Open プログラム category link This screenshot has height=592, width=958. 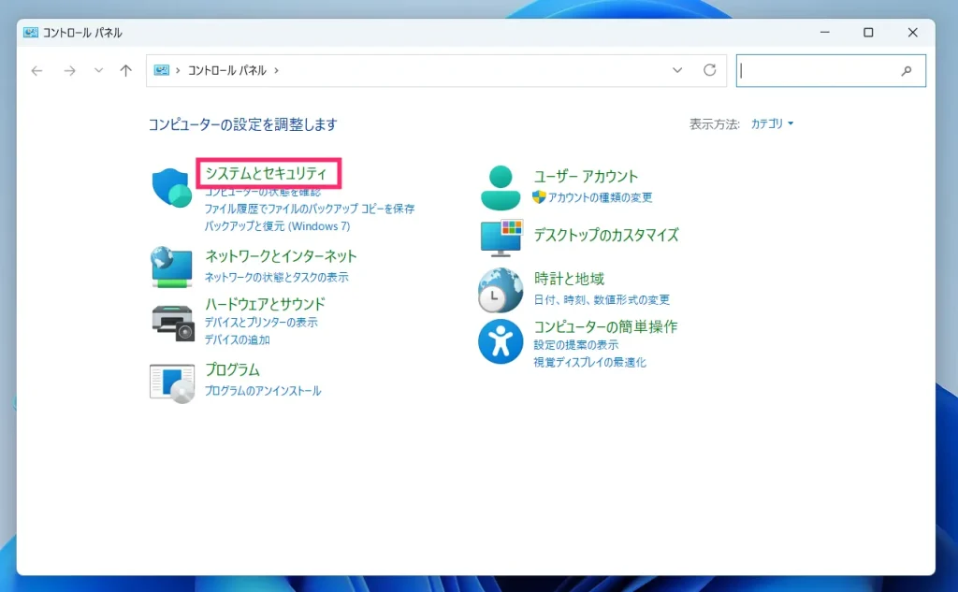tap(232, 369)
